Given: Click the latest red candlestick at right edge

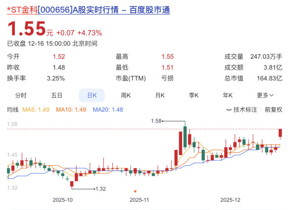Looking at the screenshot, I should (x=280, y=133).
